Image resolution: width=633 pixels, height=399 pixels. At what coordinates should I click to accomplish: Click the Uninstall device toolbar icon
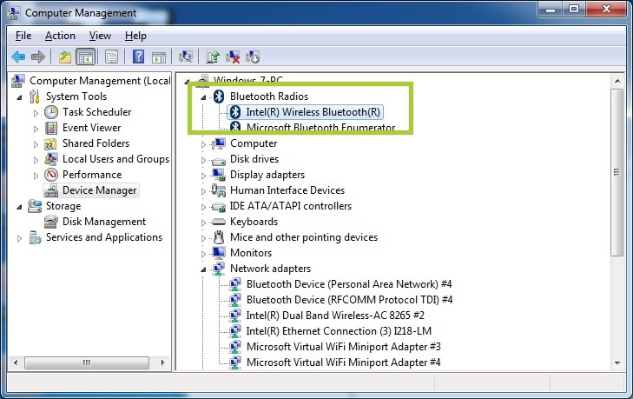(233, 57)
